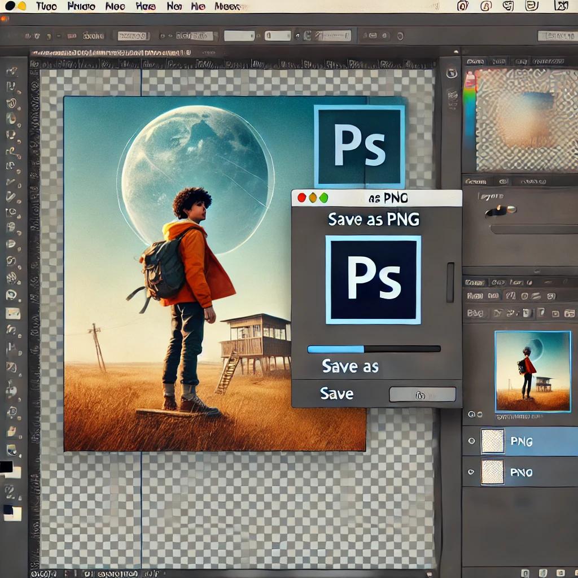Click the light picture-like tool icon in the left toolbar

coord(12,313)
